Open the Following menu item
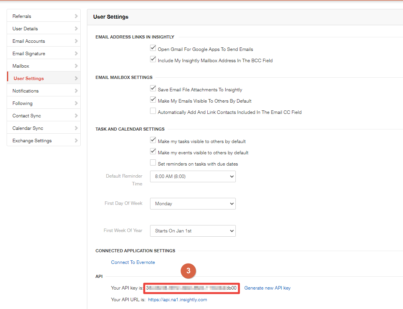This screenshot has width=403, height=309. [x=23, y=103]
